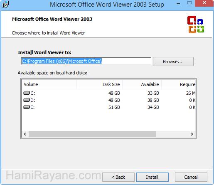
Task: Close the Setup window
Action: tap(204, 3)
